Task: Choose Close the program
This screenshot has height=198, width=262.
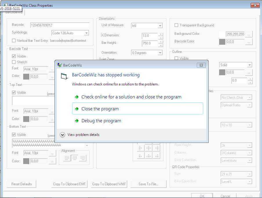Action: (137, 109)
